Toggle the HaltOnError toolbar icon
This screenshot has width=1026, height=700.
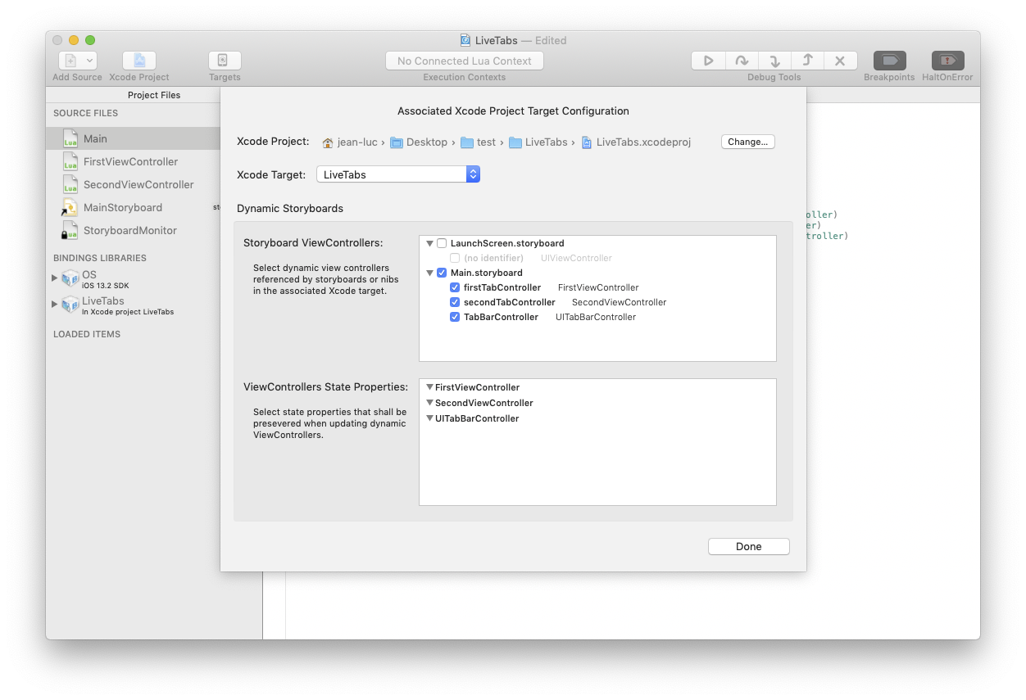[947, 61]
